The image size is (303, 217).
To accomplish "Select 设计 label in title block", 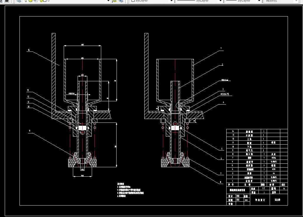I will pyautogui.click(x=230, y=196).
